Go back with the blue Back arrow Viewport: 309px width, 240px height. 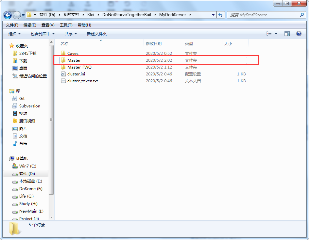click(x=8, y=15)
